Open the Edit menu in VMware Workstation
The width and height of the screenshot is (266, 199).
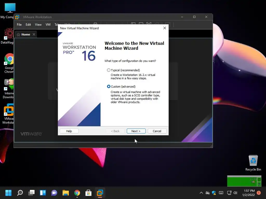click(28, 25)
